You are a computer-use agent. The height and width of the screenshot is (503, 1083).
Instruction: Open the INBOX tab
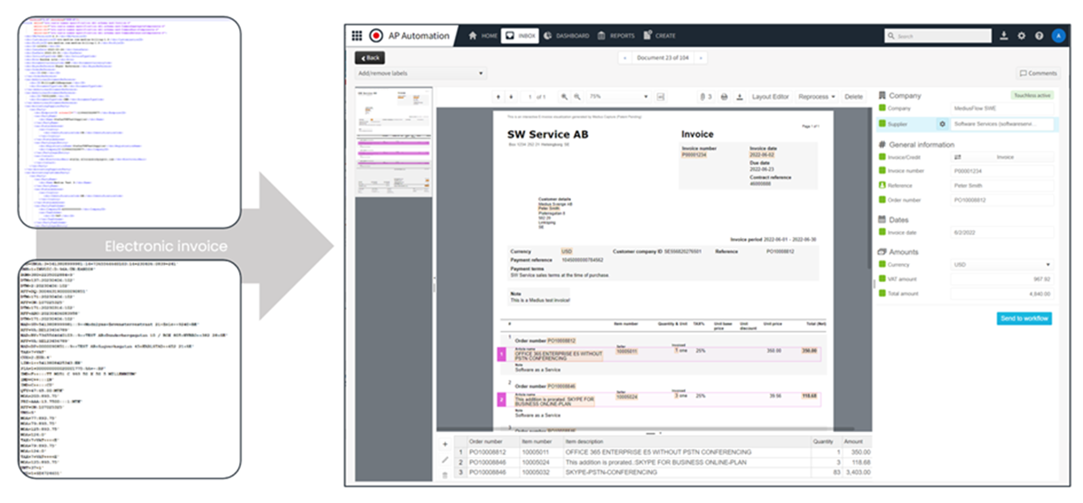[520, 36]
